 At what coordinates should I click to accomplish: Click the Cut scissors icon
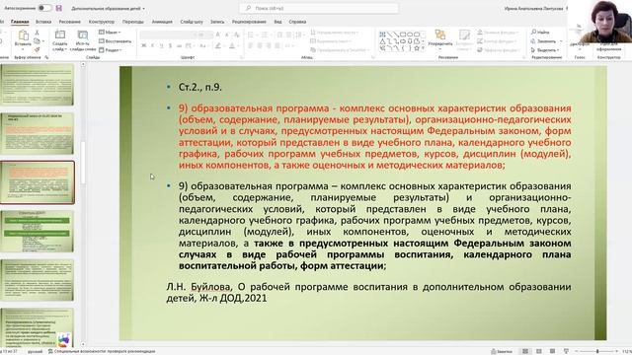38,33
